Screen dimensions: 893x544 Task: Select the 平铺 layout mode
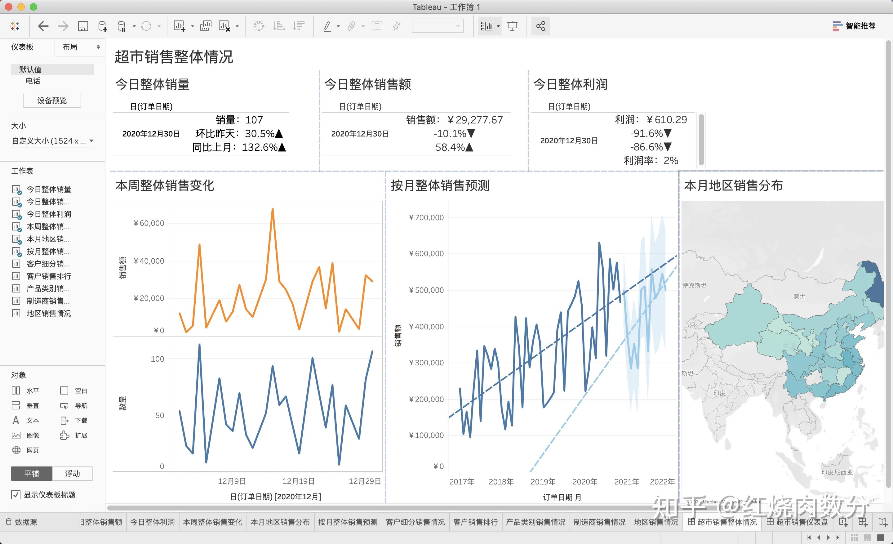pyautogui.click(x=32, y=474)
